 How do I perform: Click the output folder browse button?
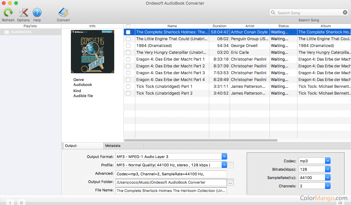230,182
